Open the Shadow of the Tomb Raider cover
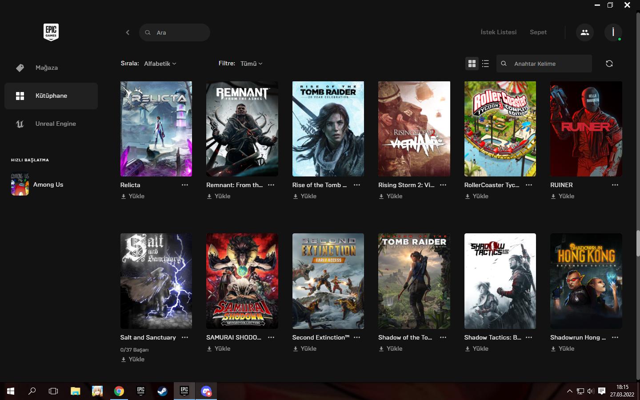The image size is (640, 400). pos(414,281)
